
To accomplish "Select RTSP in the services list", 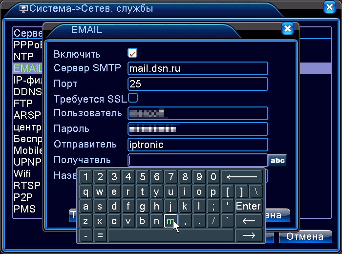I will pos(27,186).
